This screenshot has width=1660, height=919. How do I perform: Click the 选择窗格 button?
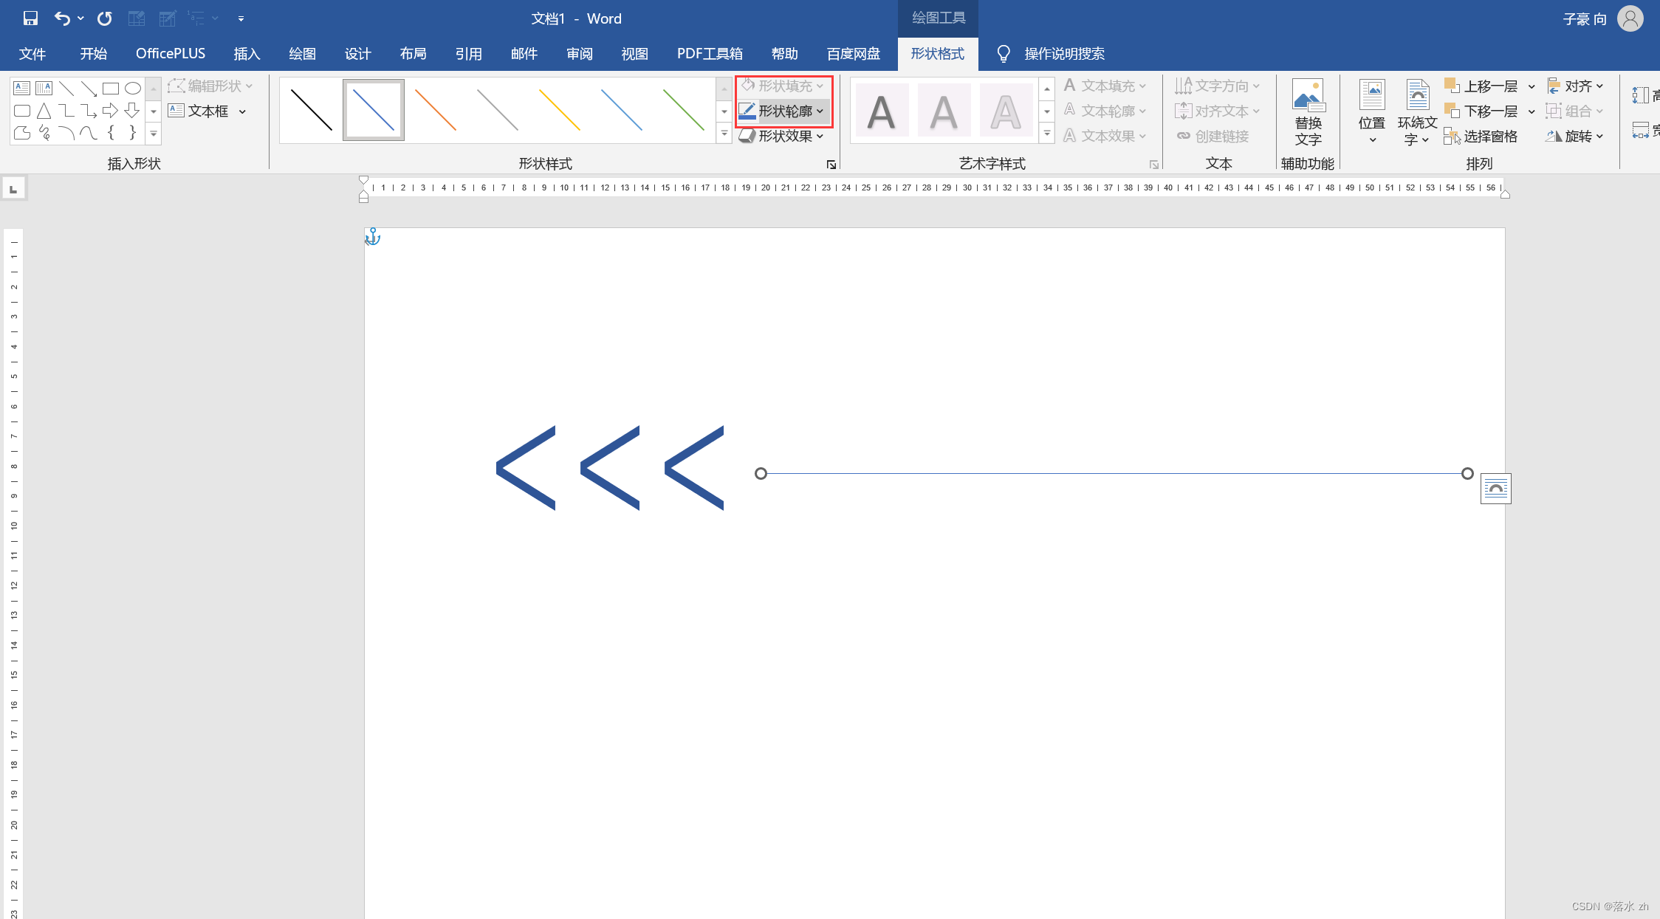[x=1481, y=137]
